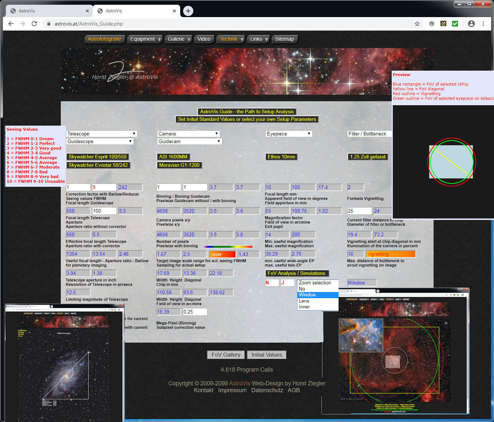Click the FoV Gallery button

click(x=226, y=355)
